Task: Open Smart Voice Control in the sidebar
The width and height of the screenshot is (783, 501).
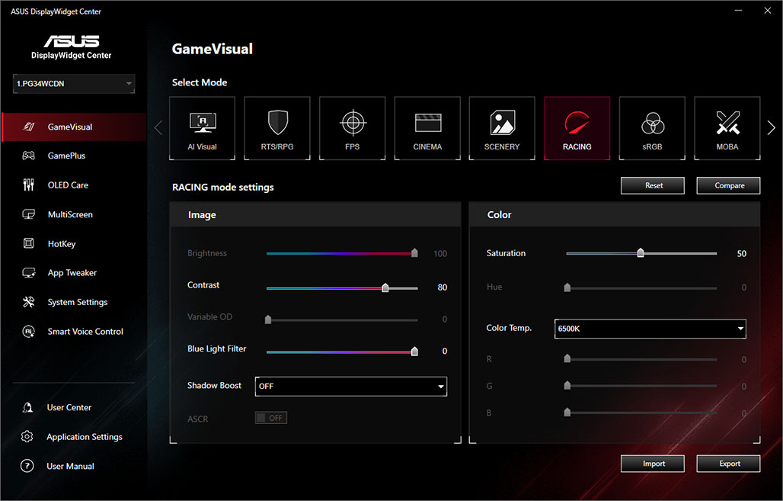Action: [x=85, y=332]
